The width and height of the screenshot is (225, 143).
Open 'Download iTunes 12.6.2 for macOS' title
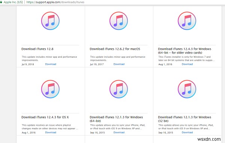(115, 49)
